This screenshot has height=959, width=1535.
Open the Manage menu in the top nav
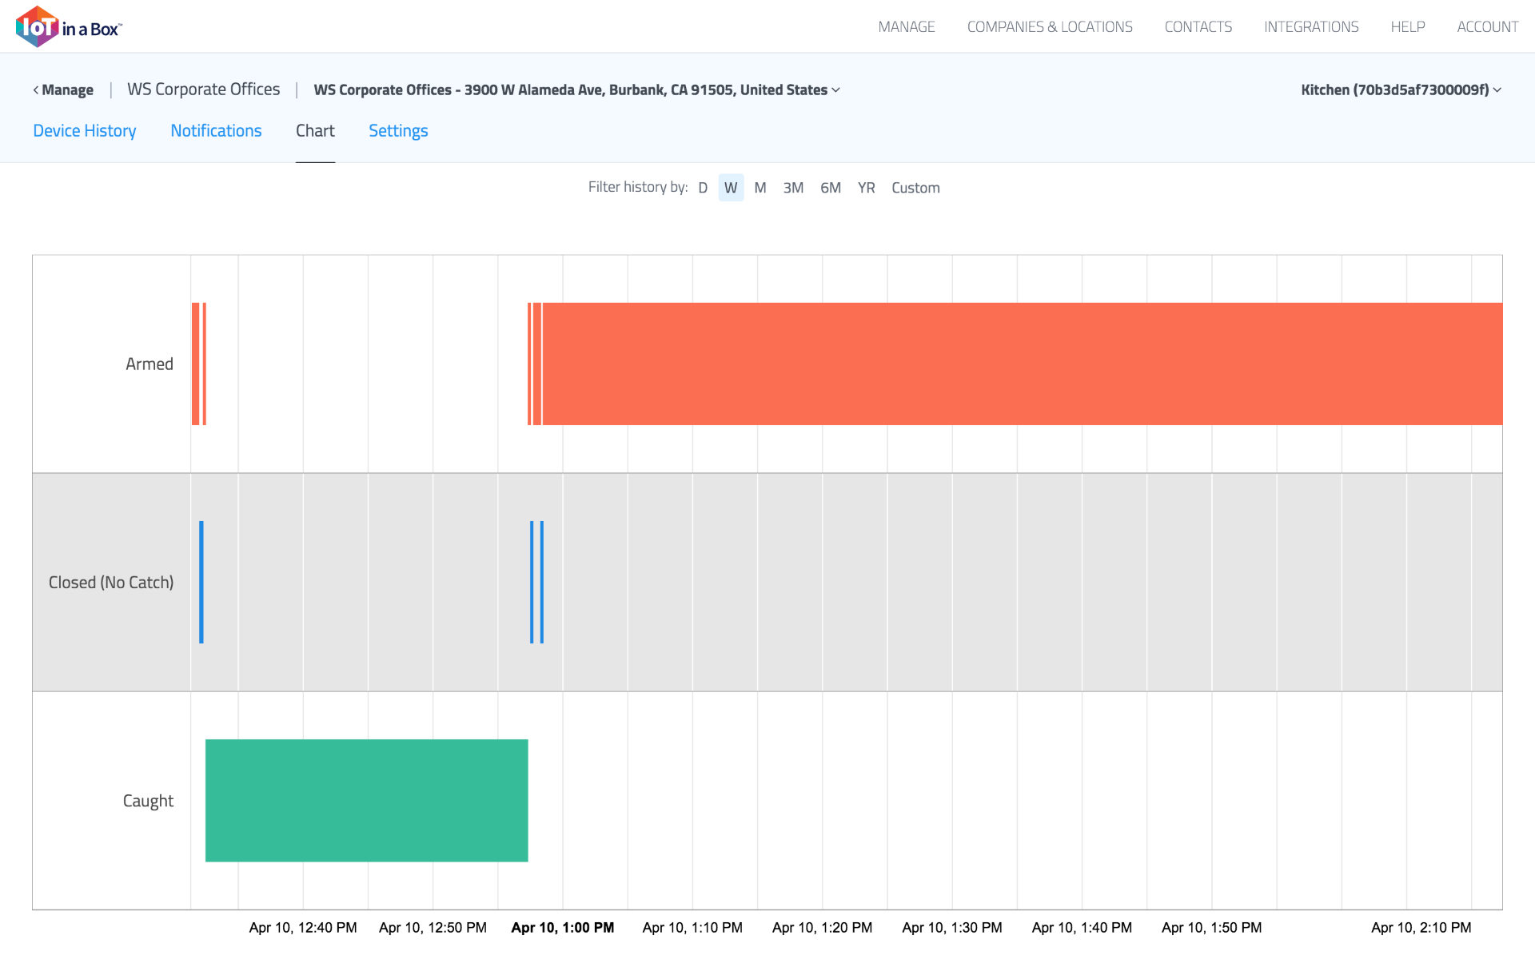906,27
